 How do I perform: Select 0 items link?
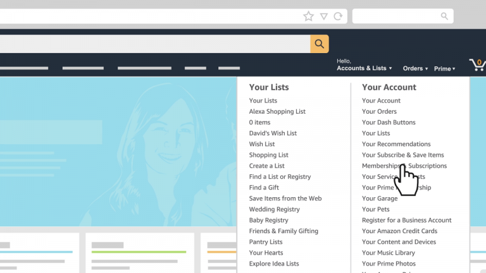tap(259, 122)
